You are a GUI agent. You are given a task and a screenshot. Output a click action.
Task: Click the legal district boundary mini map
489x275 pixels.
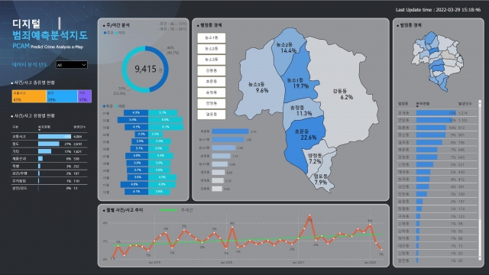click(x=437, y=61)
